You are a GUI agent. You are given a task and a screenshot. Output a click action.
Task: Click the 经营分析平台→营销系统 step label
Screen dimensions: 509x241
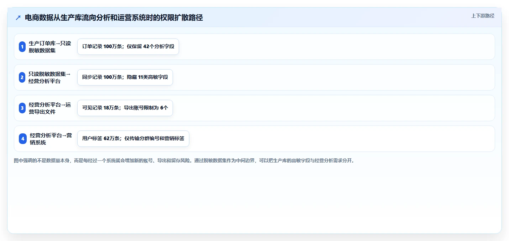[51, 139]
